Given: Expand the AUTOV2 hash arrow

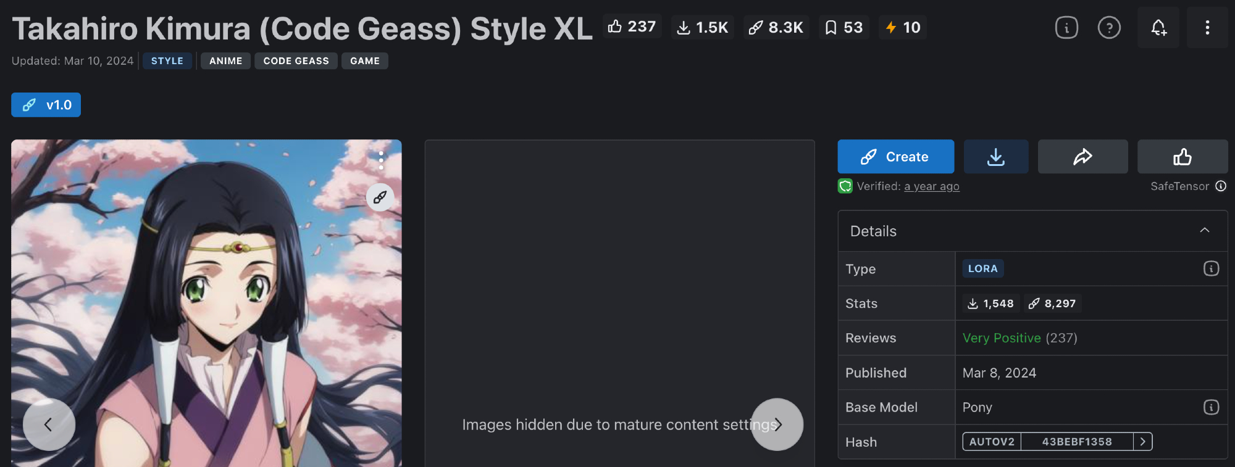Looking at the screenshot, I should click(1143, 442).
